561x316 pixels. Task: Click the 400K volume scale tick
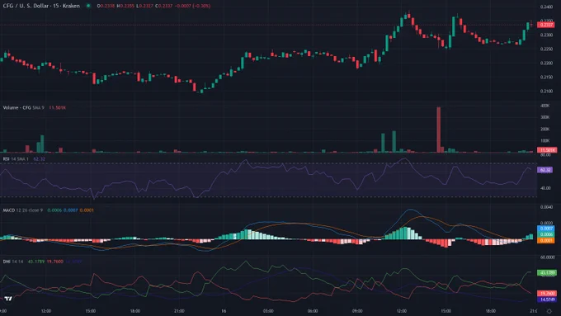click(544, 106)
